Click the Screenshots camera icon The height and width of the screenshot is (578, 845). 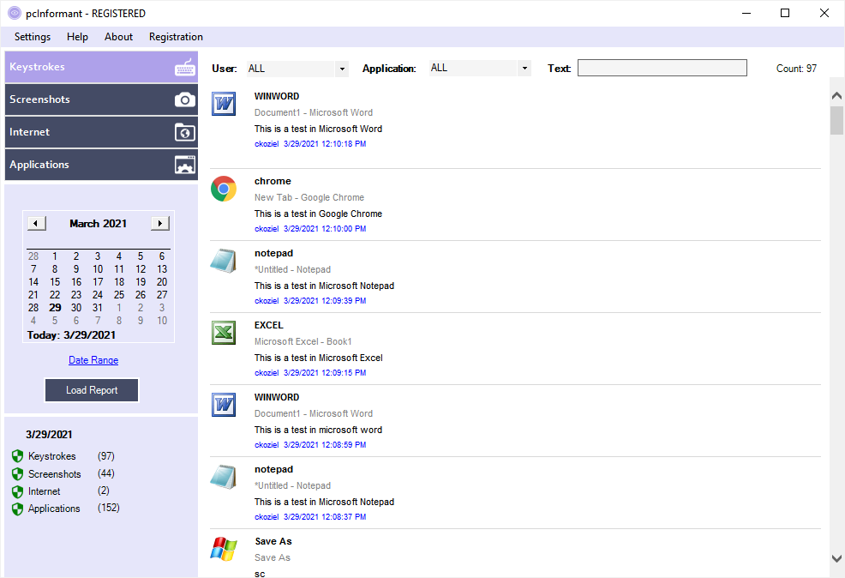coord(185,99)
